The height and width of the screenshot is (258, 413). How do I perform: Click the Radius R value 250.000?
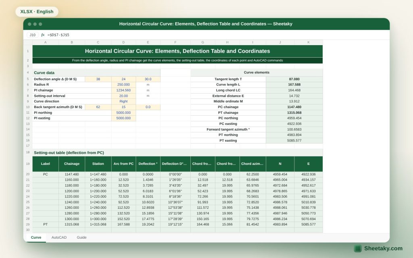[123, 85]
